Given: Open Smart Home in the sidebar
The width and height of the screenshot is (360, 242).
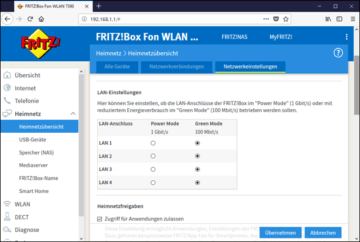Looking at the screenshot, I should coord(34,191).
